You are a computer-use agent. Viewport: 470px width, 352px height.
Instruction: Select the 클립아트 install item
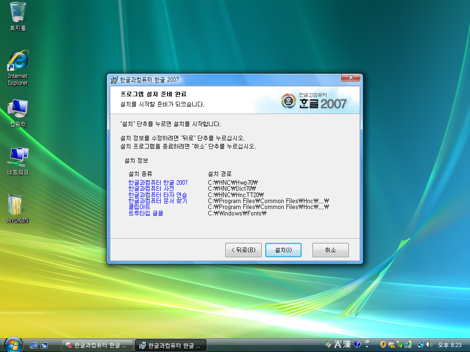click(x=139, y=207)
